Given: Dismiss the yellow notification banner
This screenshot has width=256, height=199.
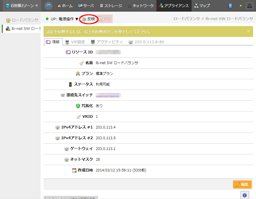Looking at the screenshot, I should click(248, 31).
